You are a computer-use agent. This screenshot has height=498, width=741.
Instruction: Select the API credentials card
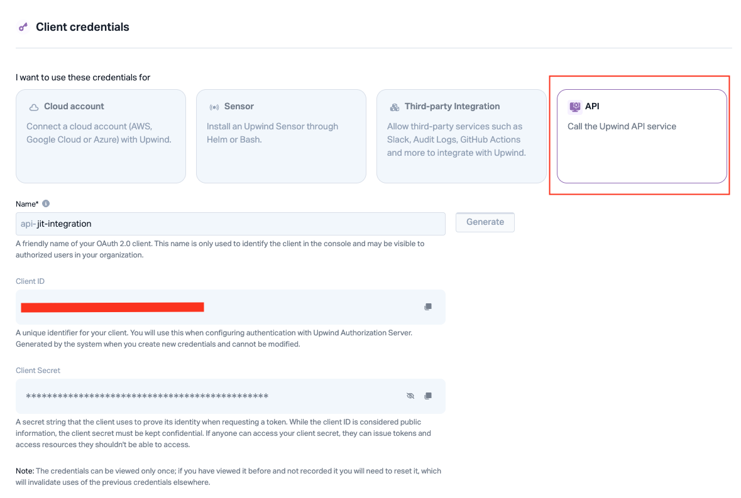(642, 136)
